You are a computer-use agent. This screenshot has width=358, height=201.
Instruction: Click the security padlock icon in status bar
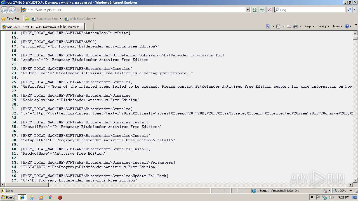click(x=325, y=191)
